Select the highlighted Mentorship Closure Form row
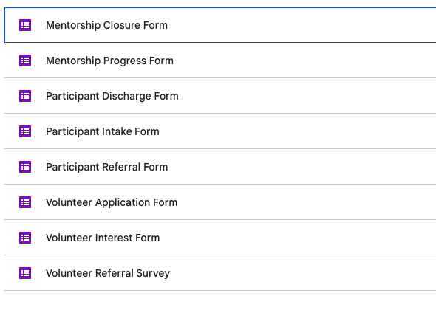The image size is (436, 310). [x=220, y=25]
